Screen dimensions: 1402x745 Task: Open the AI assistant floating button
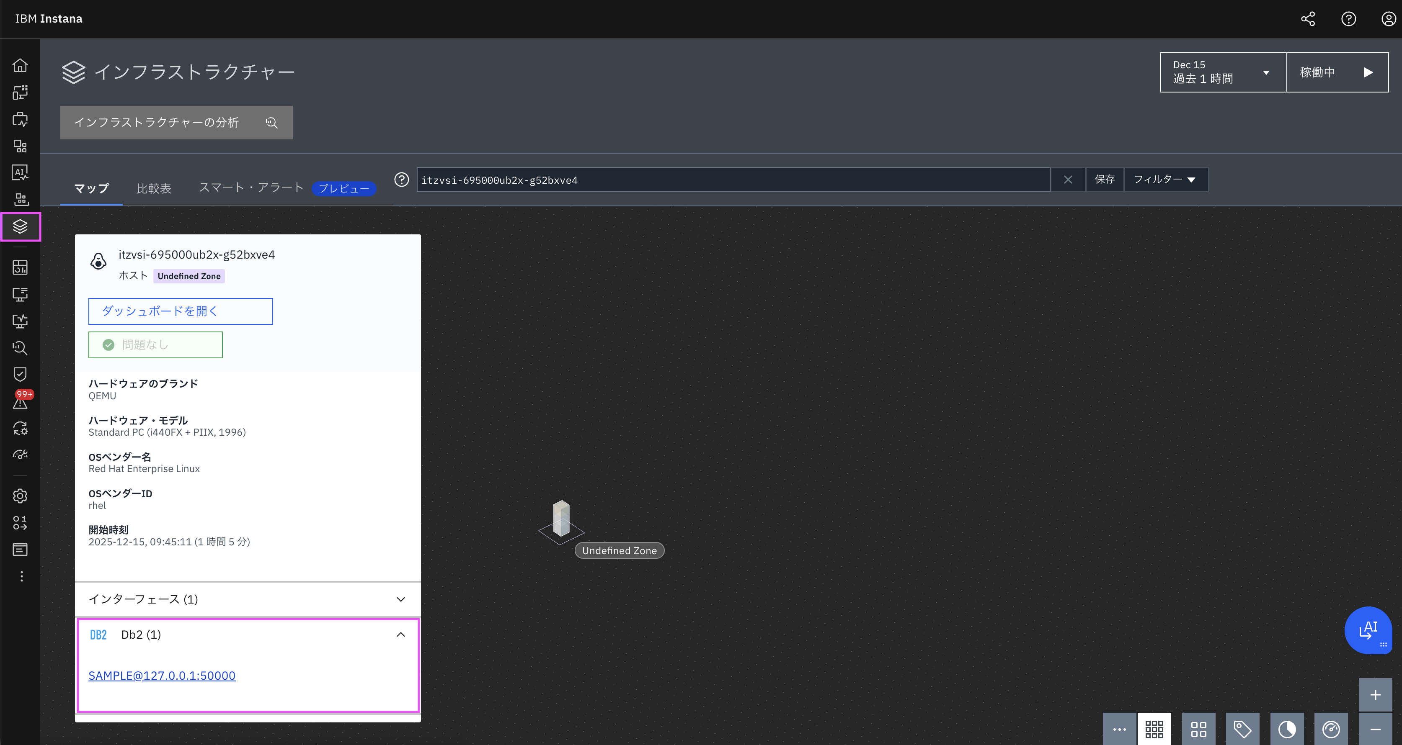1368,630
